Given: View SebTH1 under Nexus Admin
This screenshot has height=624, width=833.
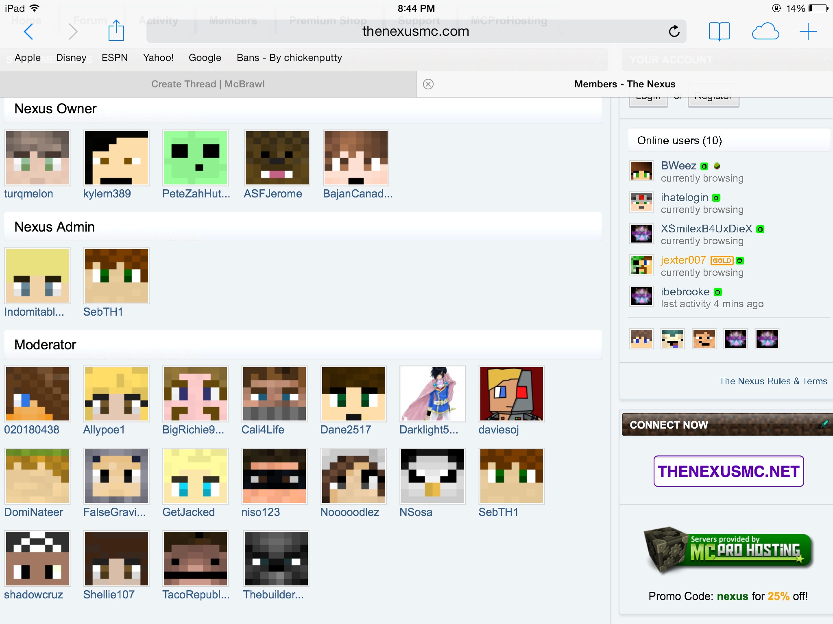Looking at the screenshot, I should coord(116,276).
